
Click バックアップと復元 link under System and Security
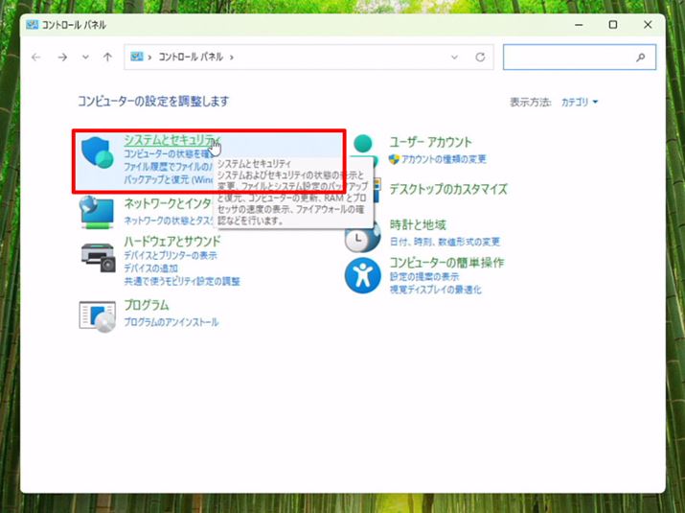(169, 179)
